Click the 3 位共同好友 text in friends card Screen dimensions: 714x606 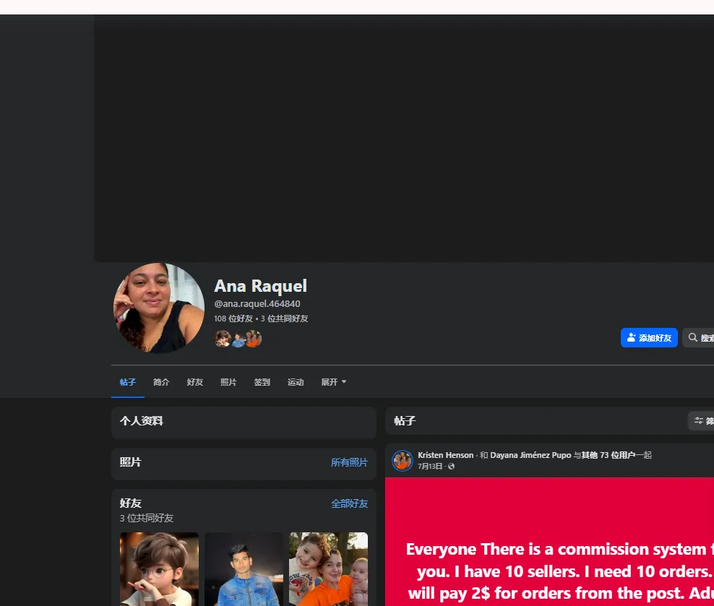coord(147,518)
